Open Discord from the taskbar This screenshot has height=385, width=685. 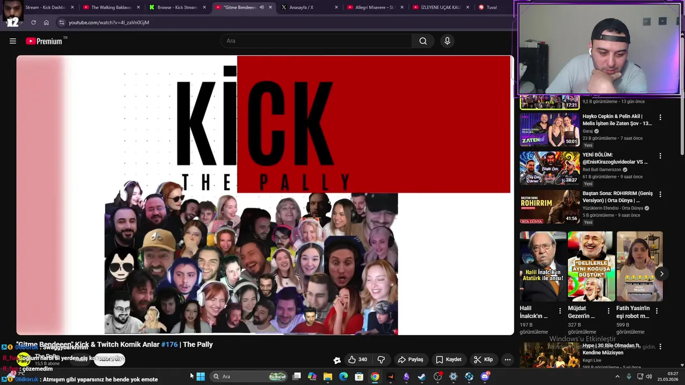coord(485,376)
